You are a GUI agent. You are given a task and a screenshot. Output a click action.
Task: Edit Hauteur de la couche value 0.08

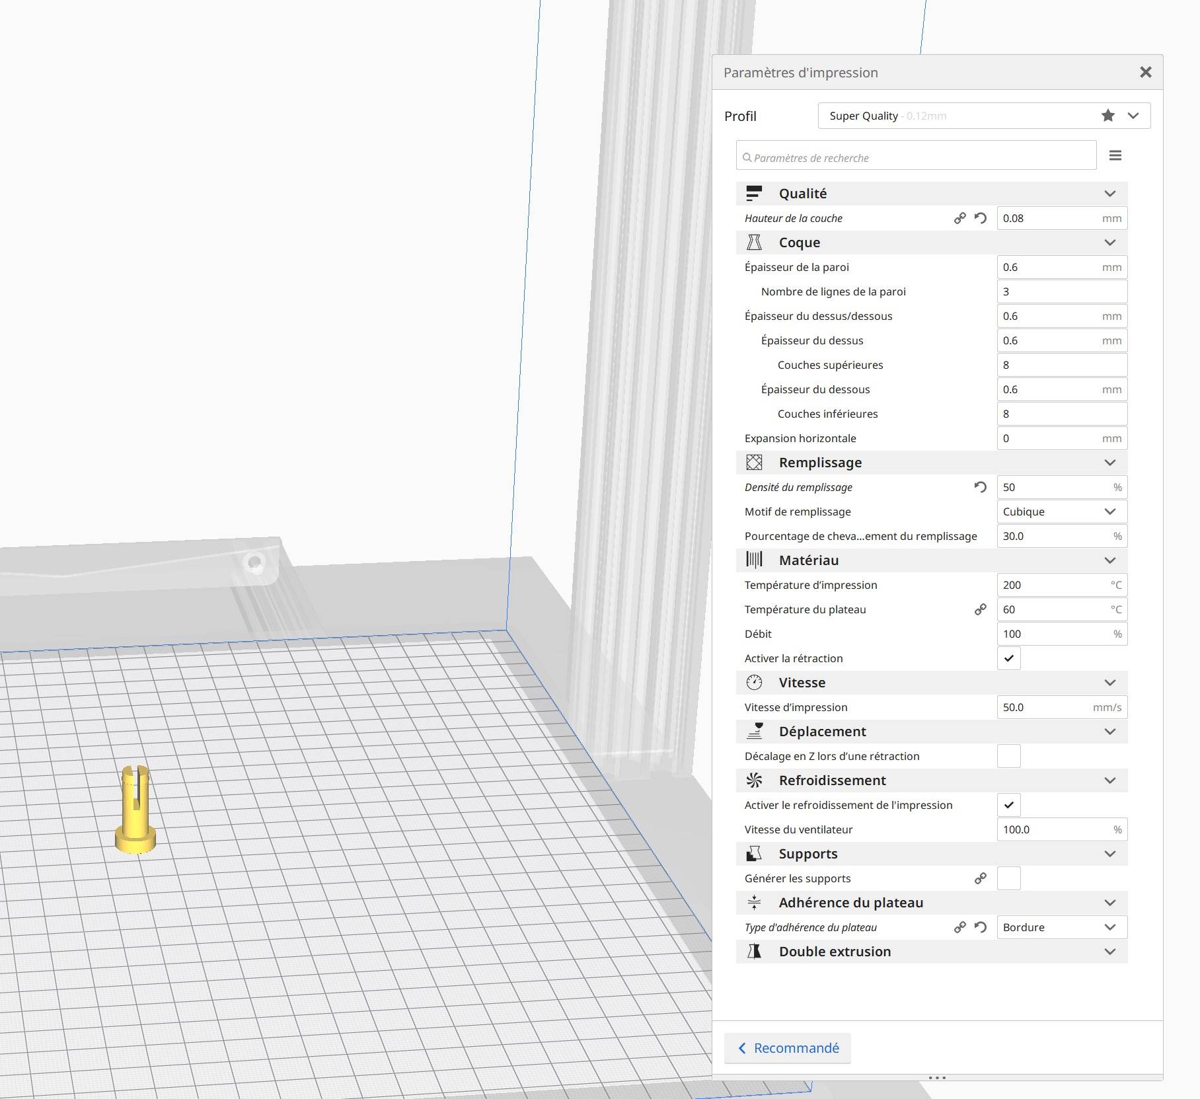point(1062,218)
